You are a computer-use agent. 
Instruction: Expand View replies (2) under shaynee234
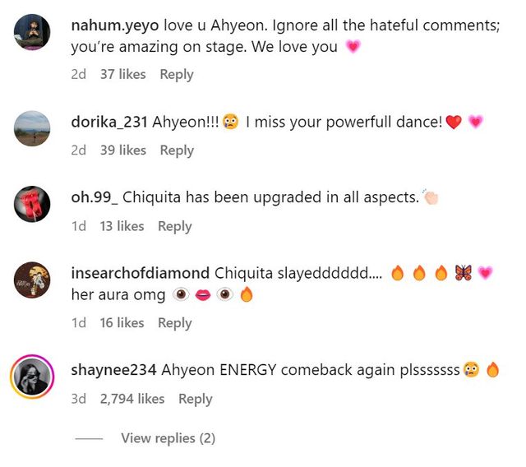[168, 438]
